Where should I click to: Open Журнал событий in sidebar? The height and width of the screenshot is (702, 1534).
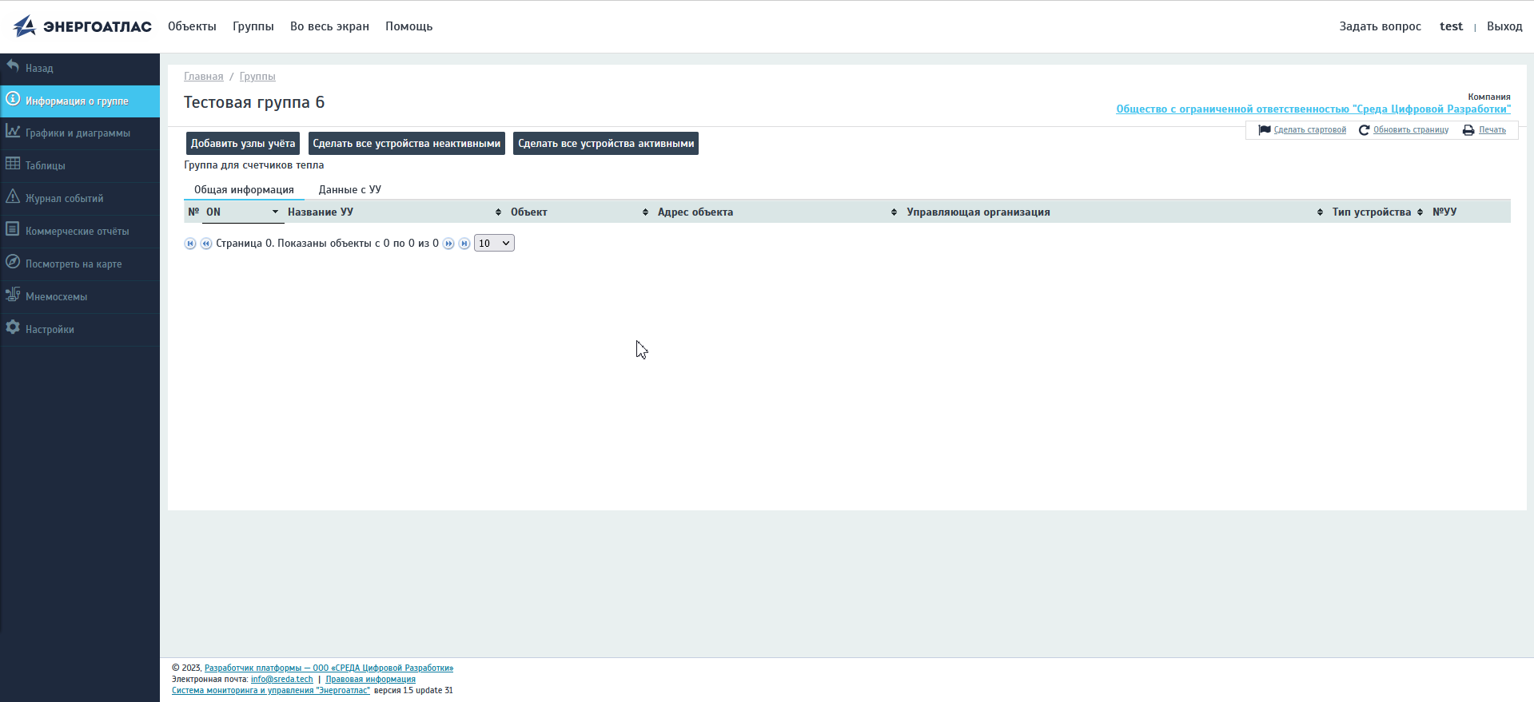[x=64, y=198]
